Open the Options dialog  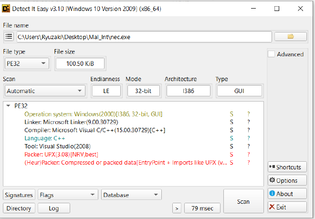pyautogui.click(x=287, y=180)
